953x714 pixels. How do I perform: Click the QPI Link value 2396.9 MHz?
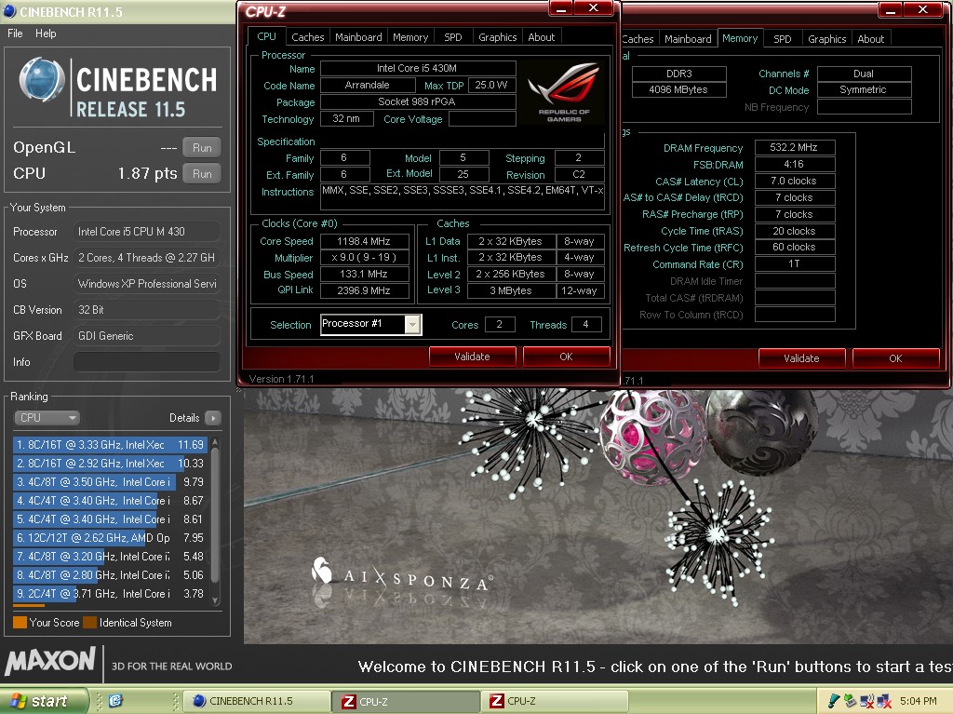364,290
